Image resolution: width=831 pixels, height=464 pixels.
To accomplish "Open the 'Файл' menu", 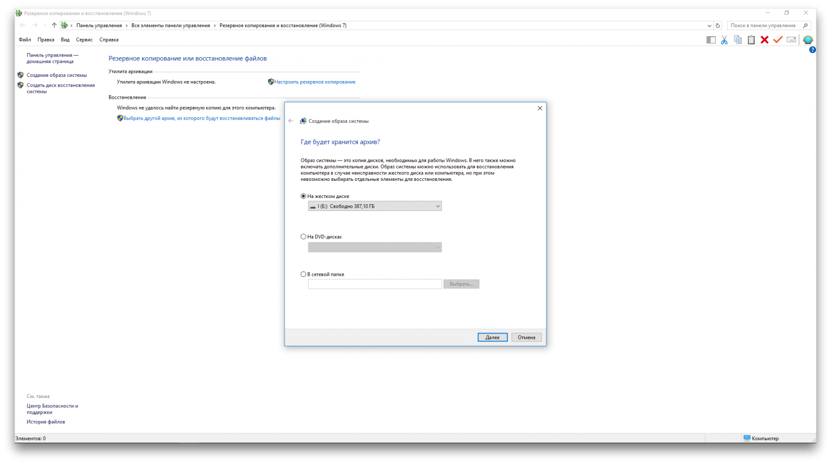I will pos(24,40).
